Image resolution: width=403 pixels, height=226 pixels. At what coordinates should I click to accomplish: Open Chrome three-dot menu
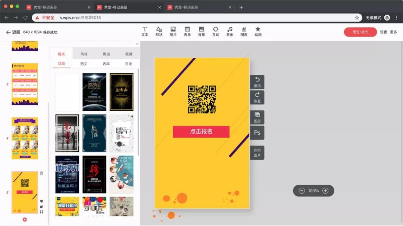tap(397, 18)
